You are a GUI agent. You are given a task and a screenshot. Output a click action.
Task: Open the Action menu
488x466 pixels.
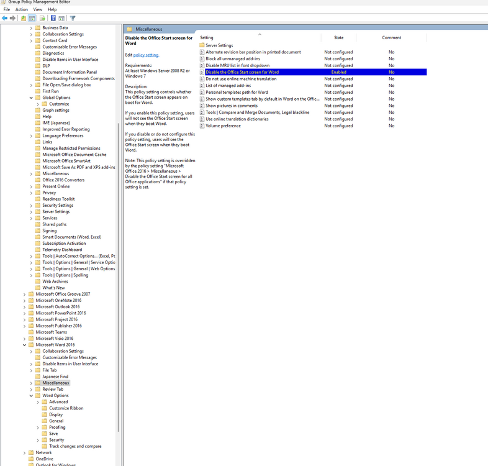point(22,10)
